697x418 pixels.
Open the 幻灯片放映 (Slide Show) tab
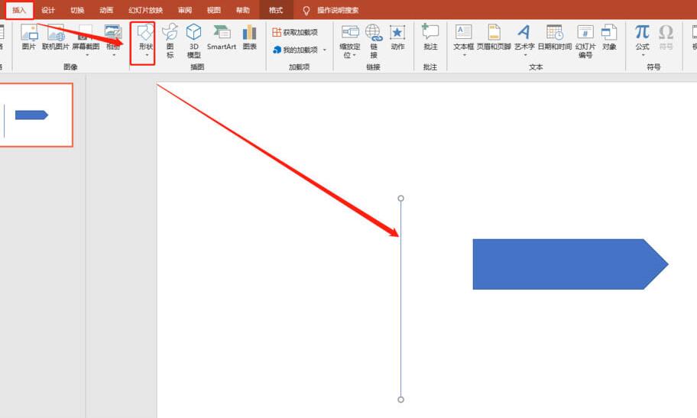point(145,10)
